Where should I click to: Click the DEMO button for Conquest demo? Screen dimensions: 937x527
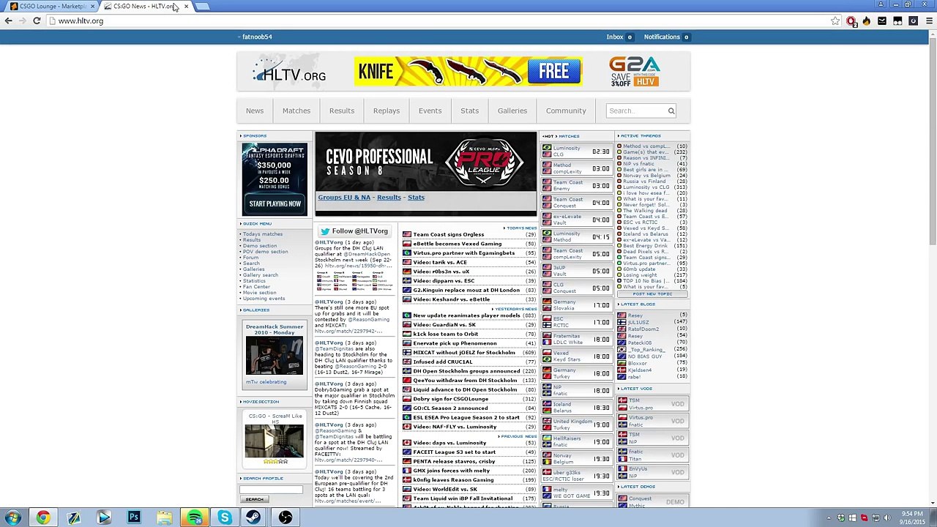tap(675, 502)
